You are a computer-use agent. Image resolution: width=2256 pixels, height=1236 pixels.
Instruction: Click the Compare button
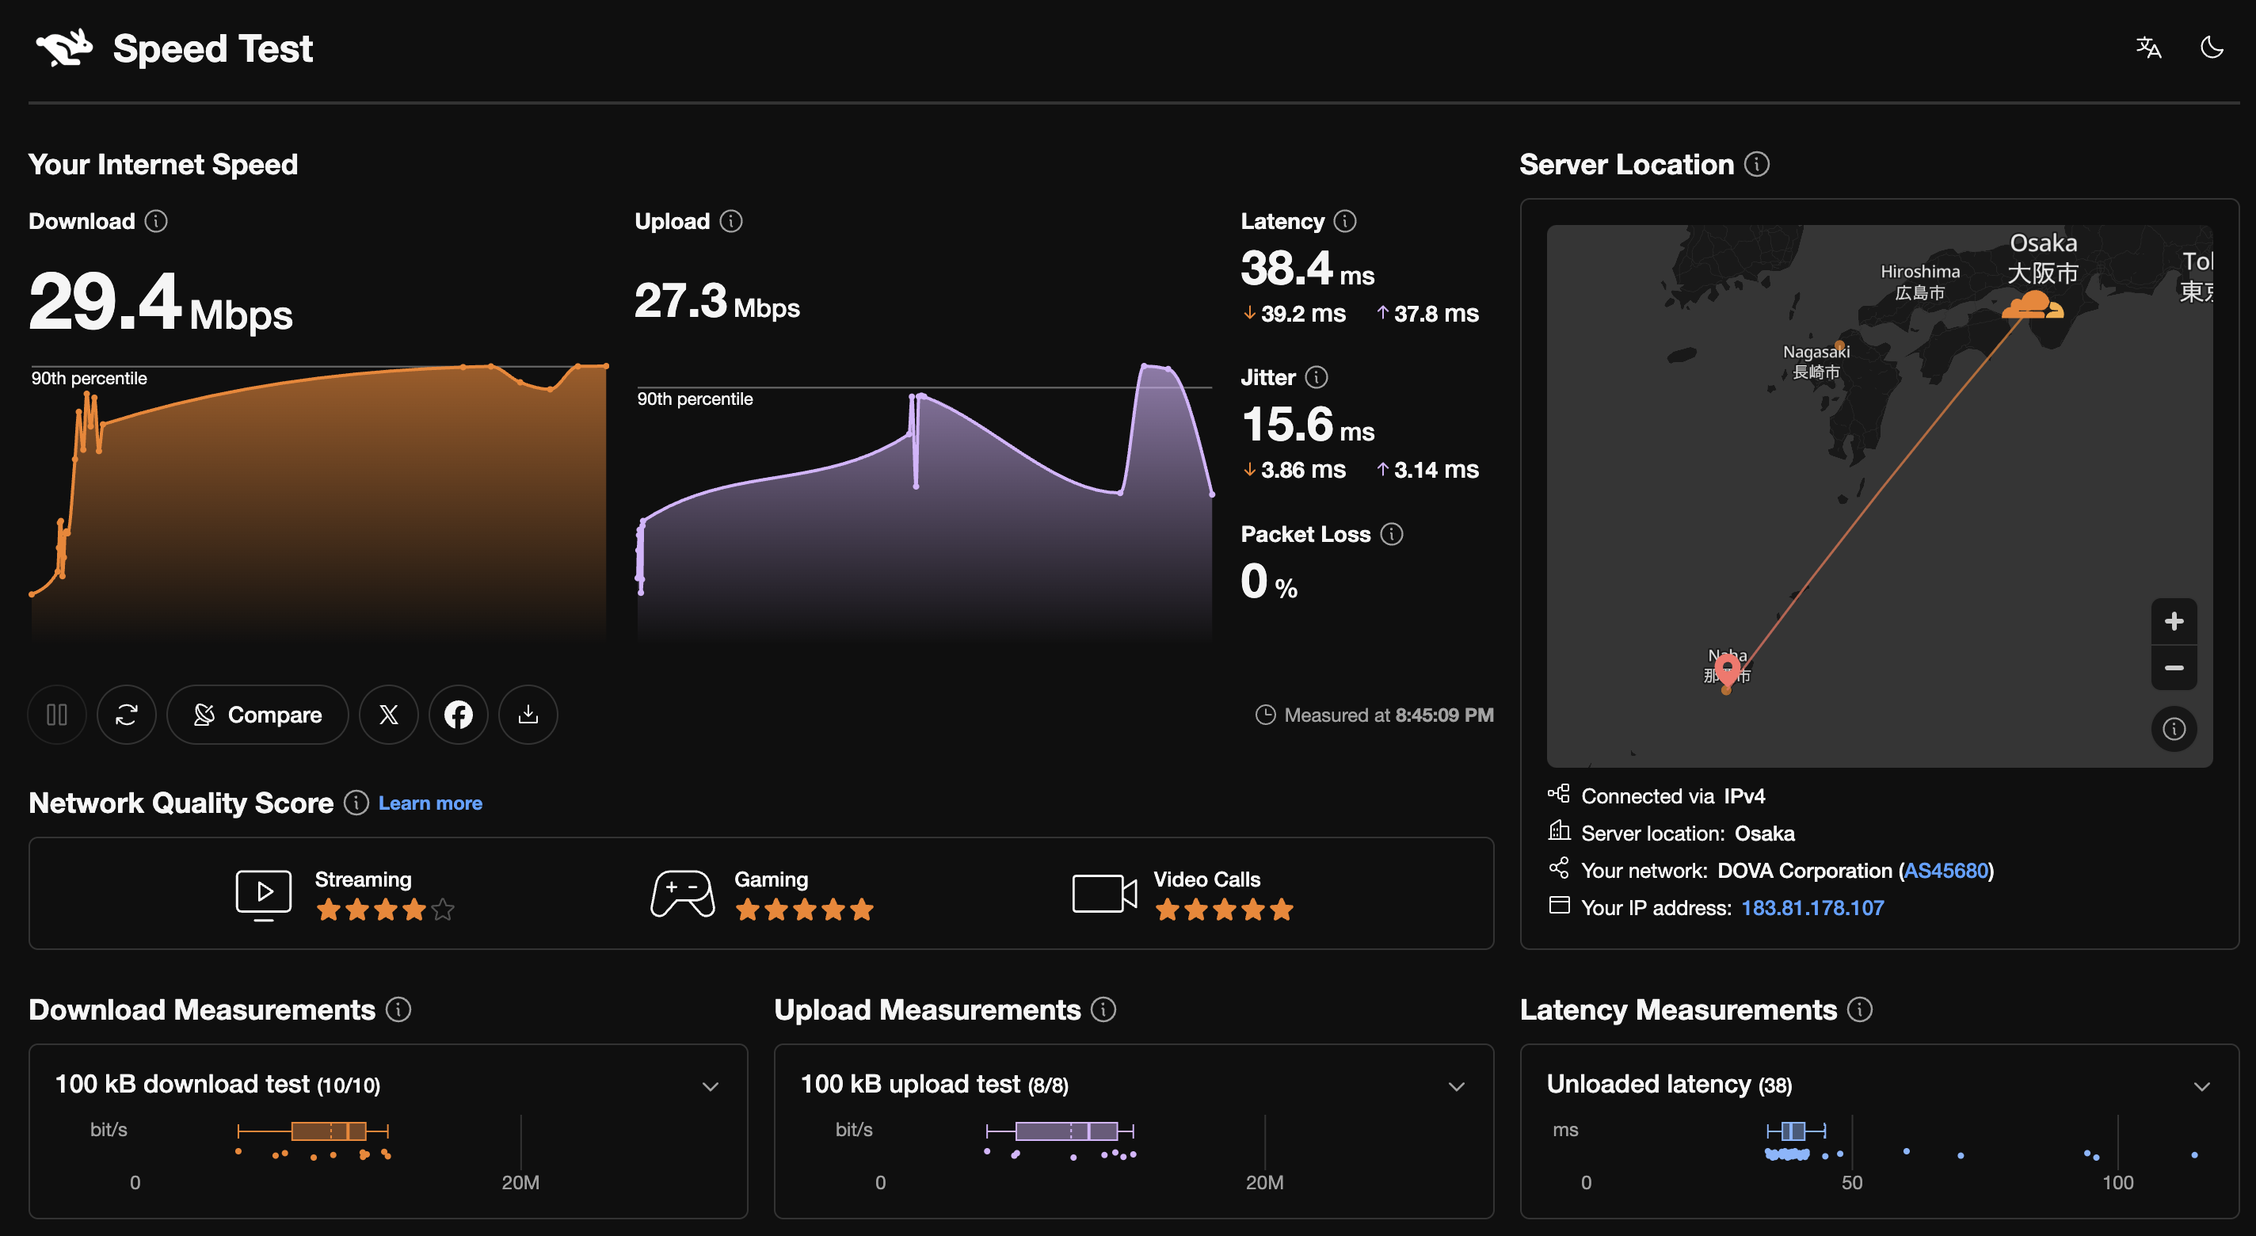[257, 715]
